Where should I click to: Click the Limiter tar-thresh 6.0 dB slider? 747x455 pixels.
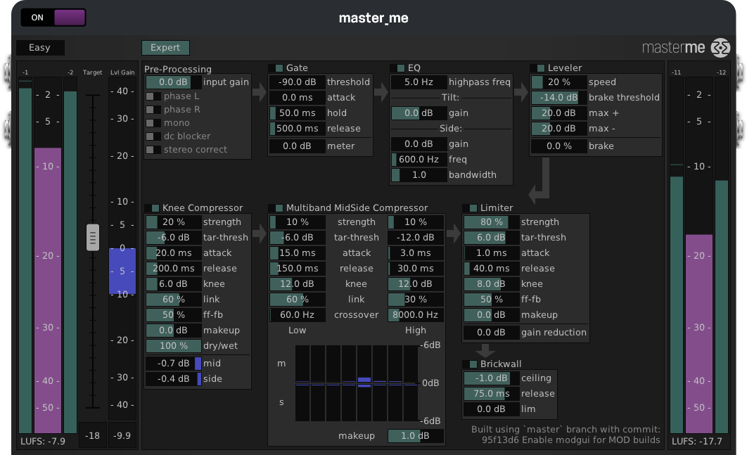pyautogui.click(x=491, y=237)
